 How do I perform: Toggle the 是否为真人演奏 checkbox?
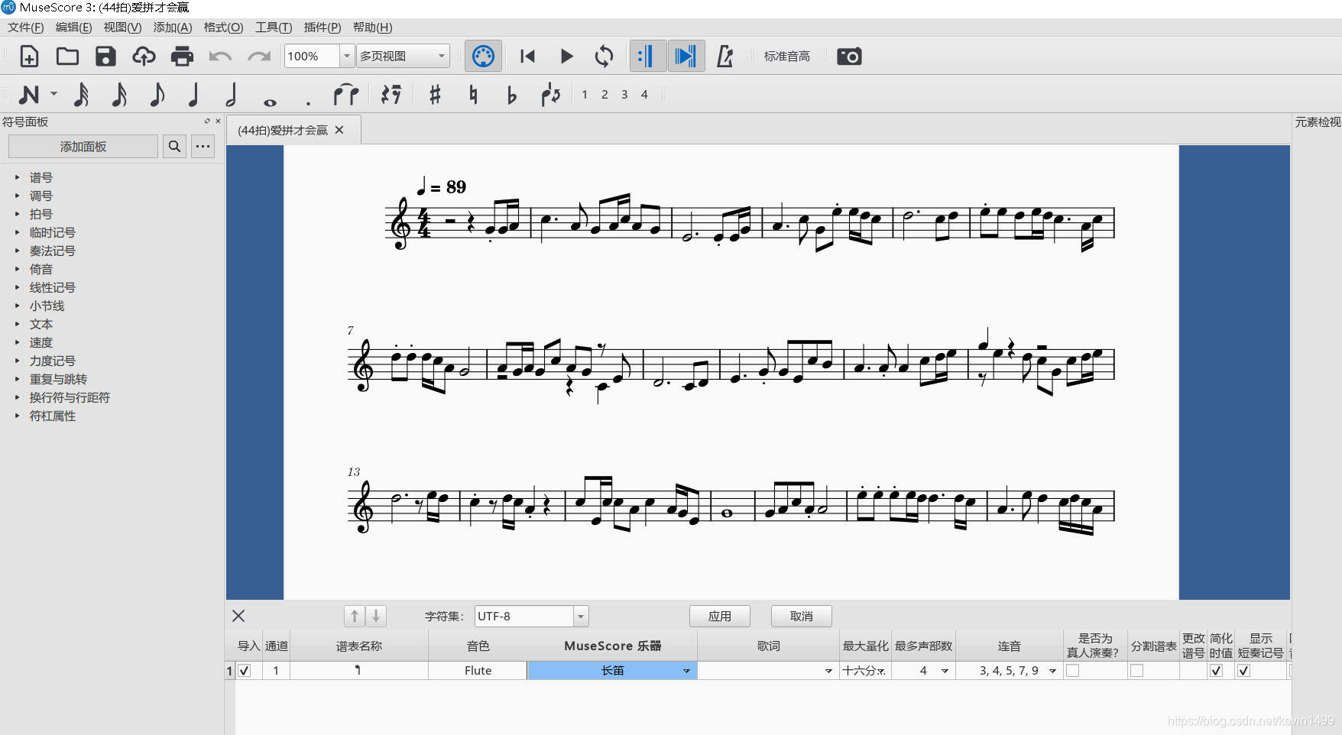coord(1073,671)
